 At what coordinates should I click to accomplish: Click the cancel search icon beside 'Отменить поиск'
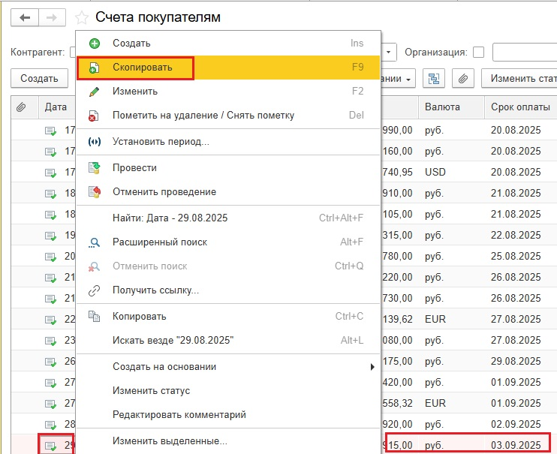click(x=94, y=266)
